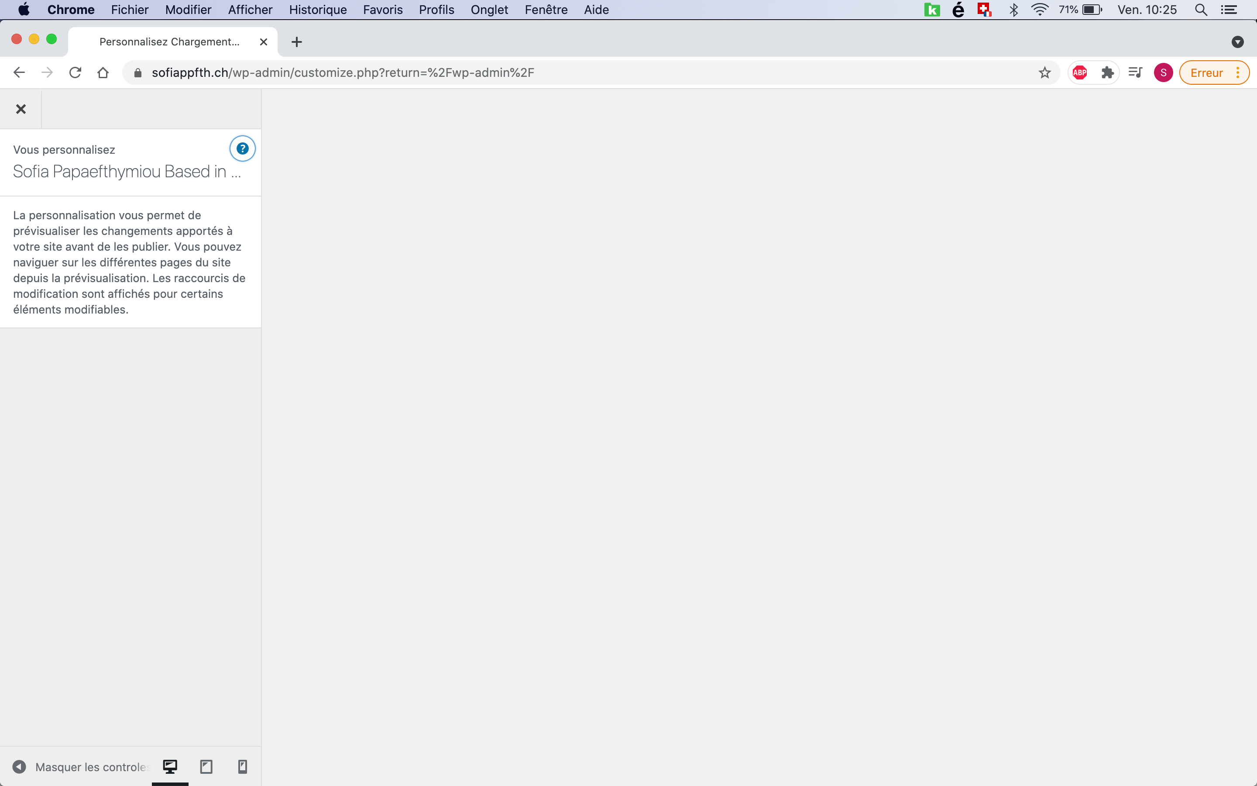This screenshot has height=786, width=1257.
Task: Bookmark this page with the star icon
Action: 1044,73
